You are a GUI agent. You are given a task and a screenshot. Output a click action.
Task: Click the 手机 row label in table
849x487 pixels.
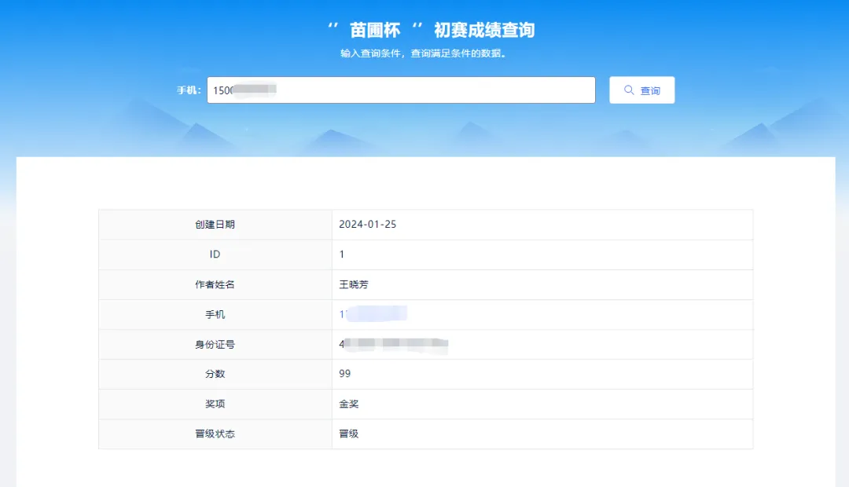click(x=215, y=314)
